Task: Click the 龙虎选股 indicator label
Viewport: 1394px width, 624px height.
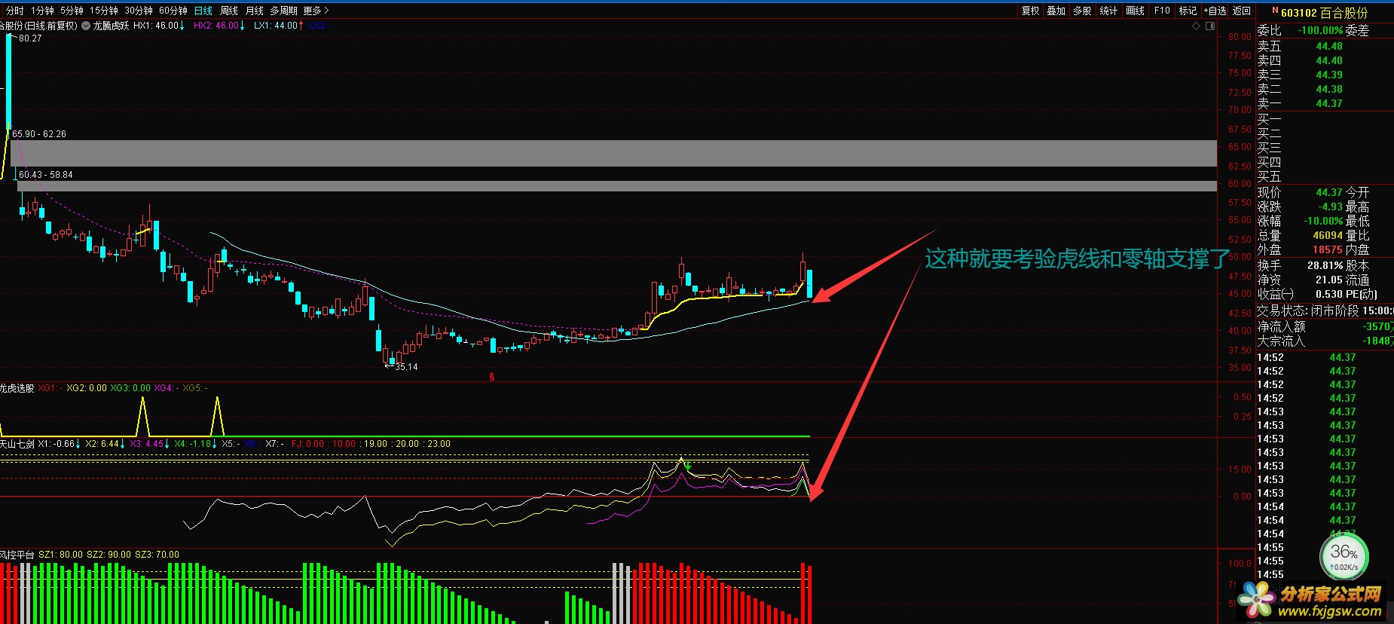Action: point(17,388)
